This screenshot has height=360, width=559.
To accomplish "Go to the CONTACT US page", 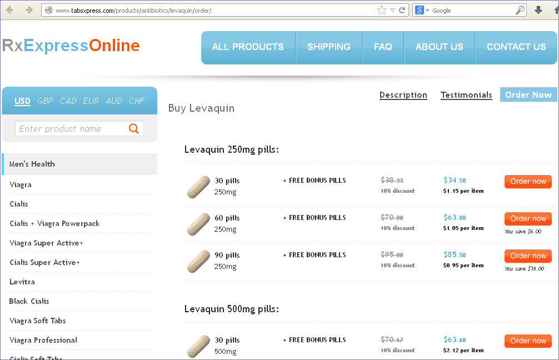I will [x=516, y=47].
